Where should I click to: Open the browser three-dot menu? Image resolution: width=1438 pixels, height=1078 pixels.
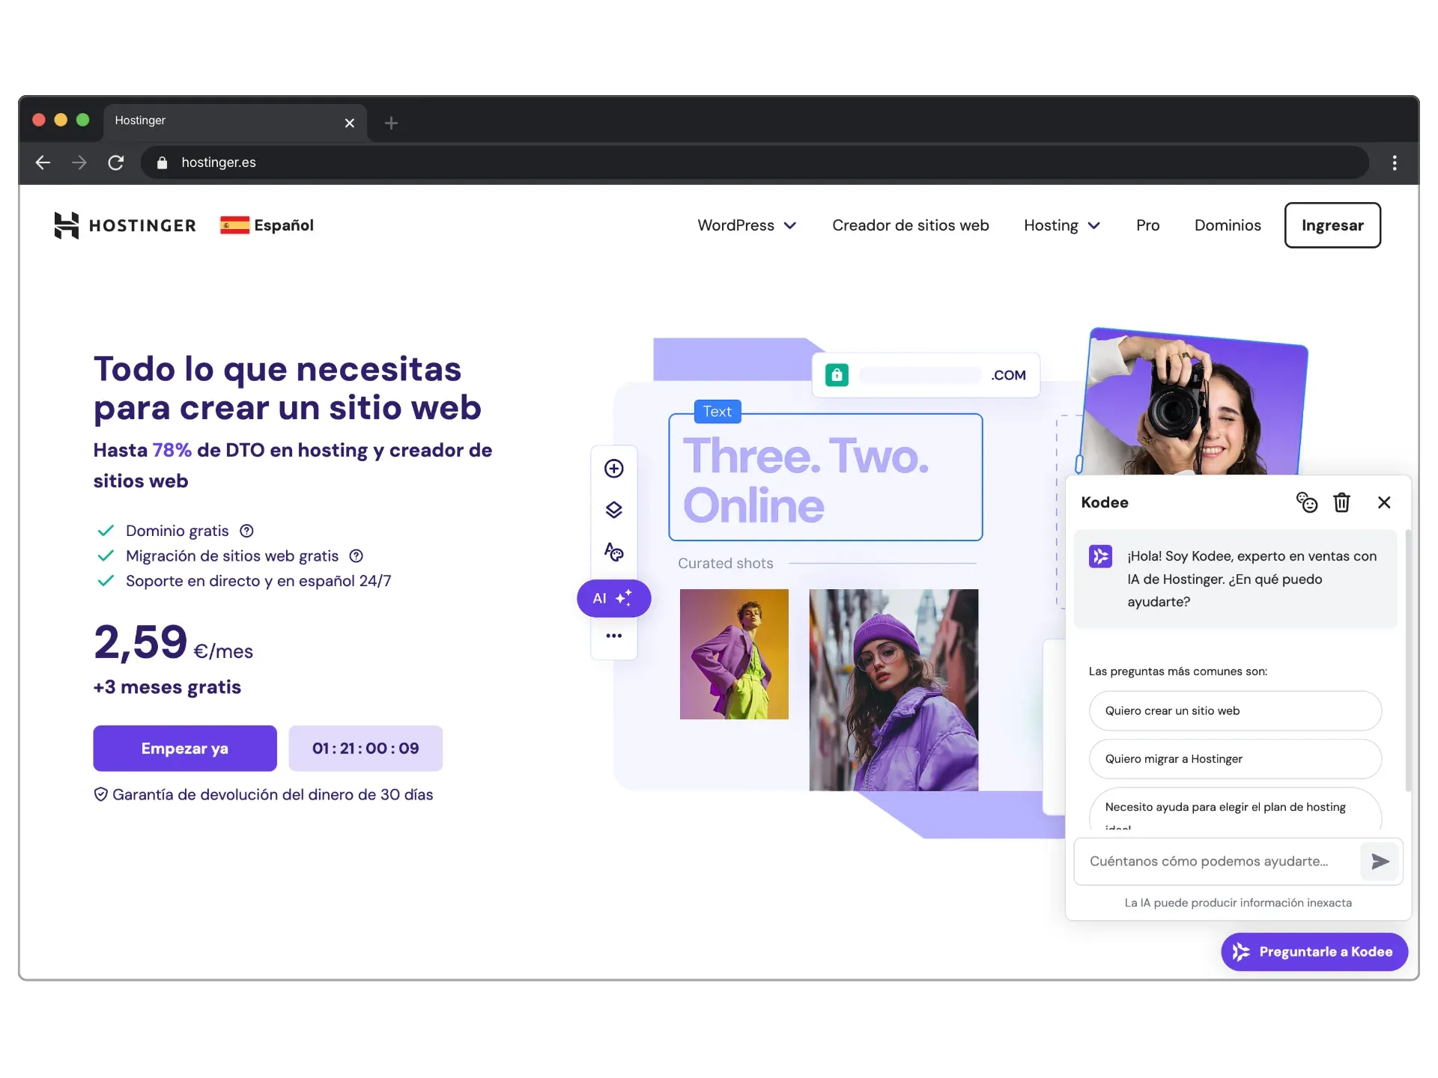[x=1394, y=162]
